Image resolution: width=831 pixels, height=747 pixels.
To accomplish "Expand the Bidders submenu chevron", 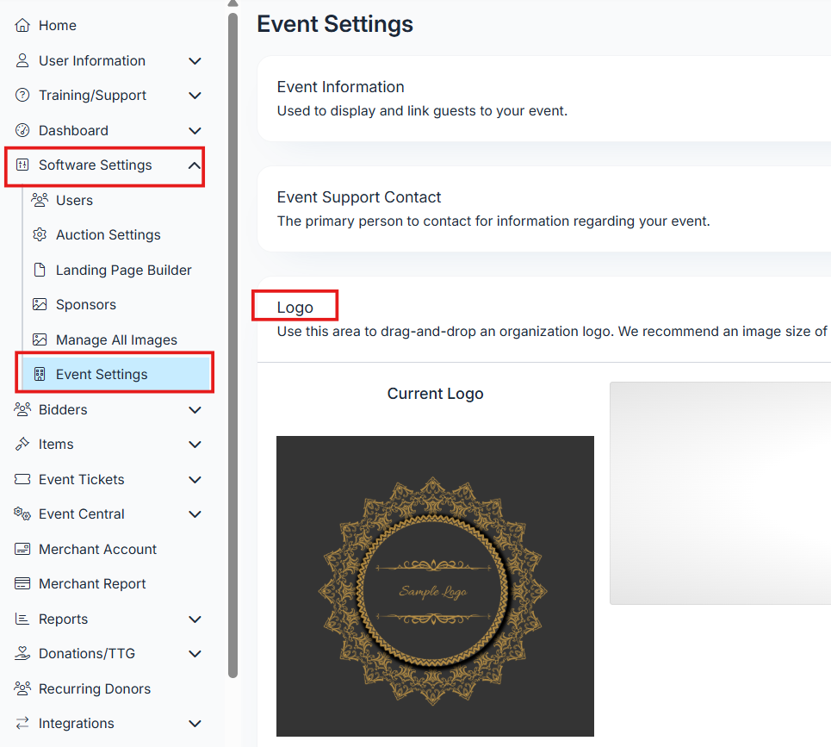I will pyautogui.click(x=195, y=410).
